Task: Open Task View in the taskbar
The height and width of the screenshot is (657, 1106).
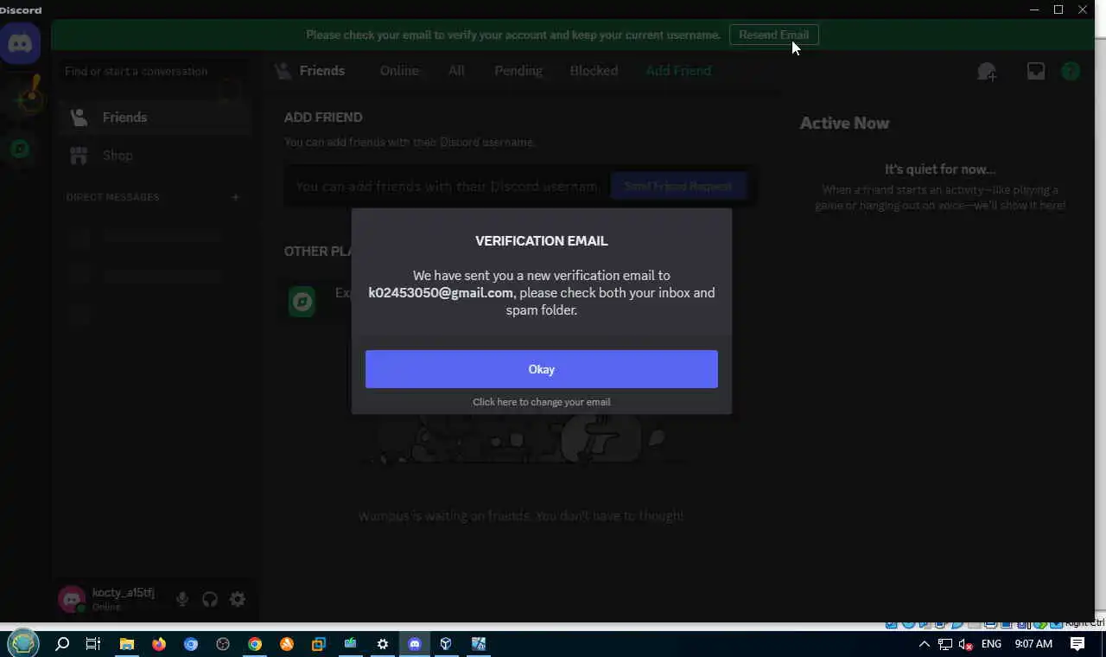Action: pyautogui.click(x=93, y=644)
